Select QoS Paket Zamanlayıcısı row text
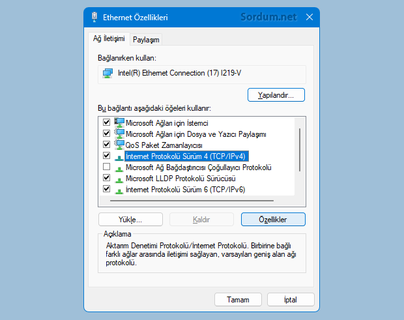Image resolution: width=404 pixels, height=320 pixels. pos(164,145)
